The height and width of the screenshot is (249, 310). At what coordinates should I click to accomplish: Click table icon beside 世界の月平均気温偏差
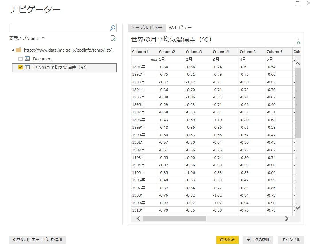click(x=28, y=67)
